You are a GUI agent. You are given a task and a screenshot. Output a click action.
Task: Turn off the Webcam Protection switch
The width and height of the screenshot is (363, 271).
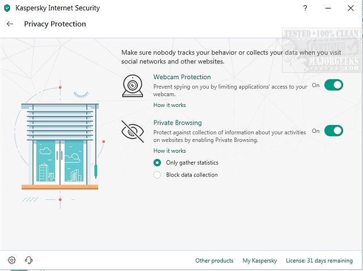(x=334, y=85)
